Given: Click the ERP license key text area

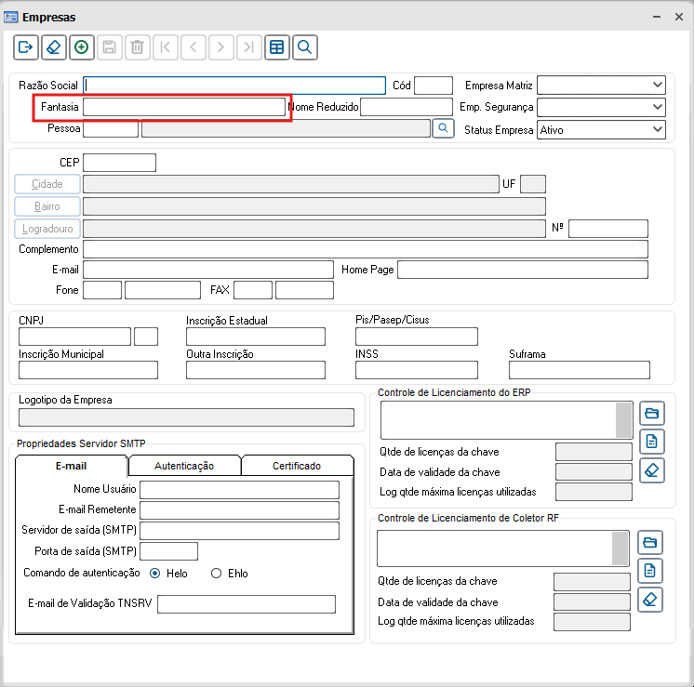Looking at the screenshot, I should coord(499,420).
